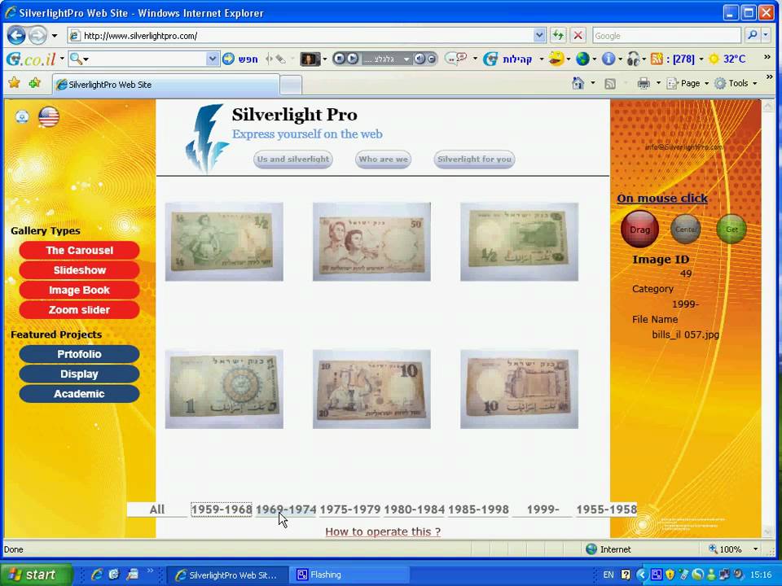Click the radio player stop button

click(339, 59)
